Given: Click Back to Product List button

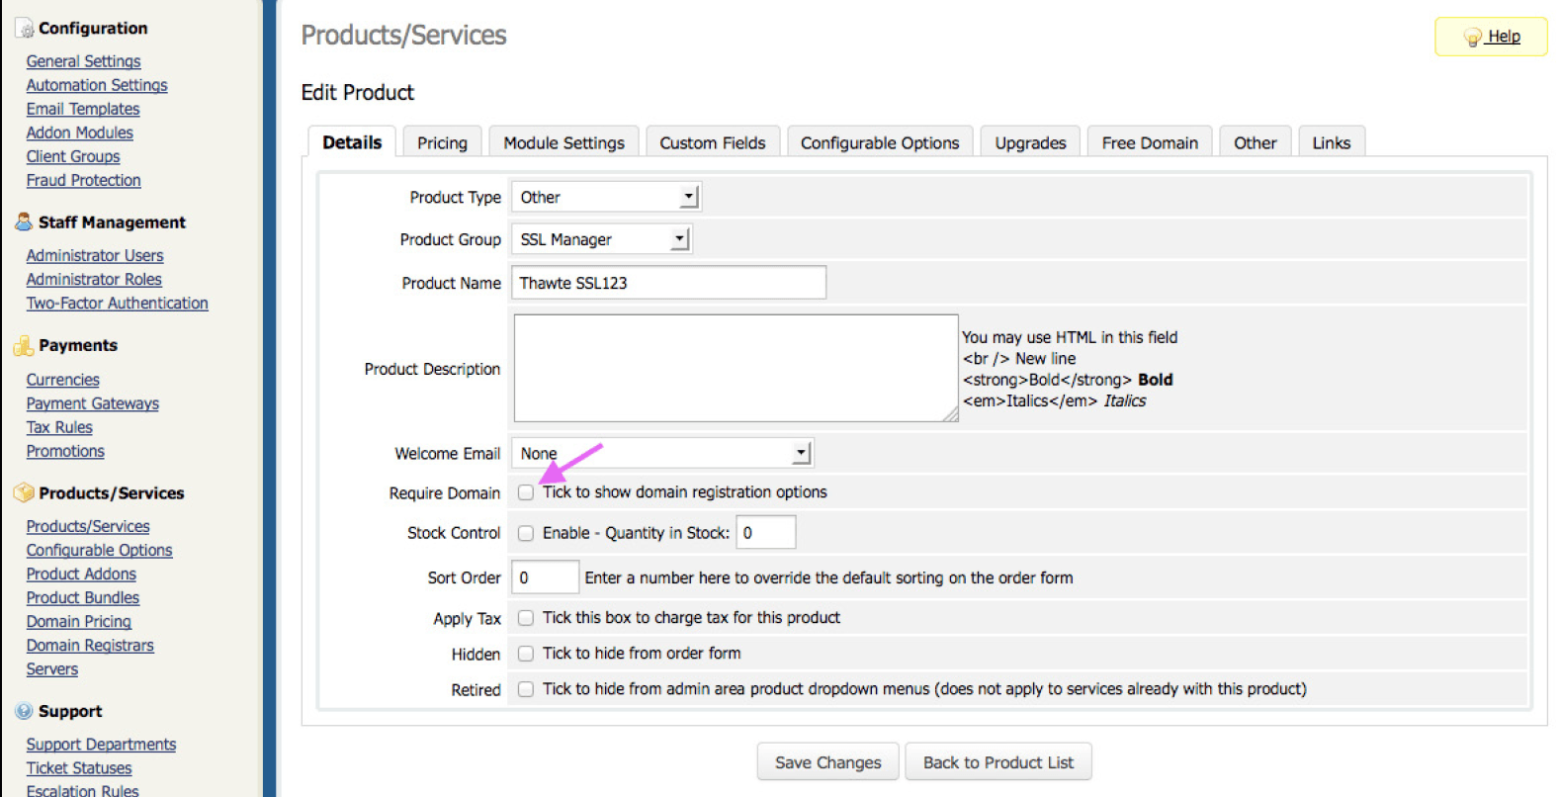Looking at the screenshot, I should point(998,762).
